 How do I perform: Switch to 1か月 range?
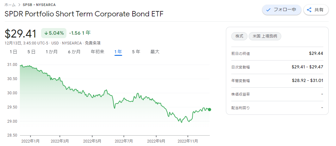point(52,52)
